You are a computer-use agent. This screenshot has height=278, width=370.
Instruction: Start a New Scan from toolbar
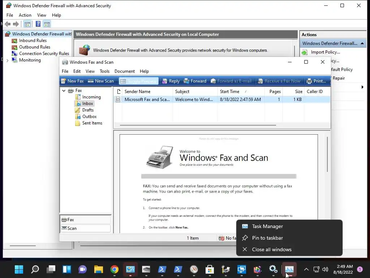click(101, 81)
